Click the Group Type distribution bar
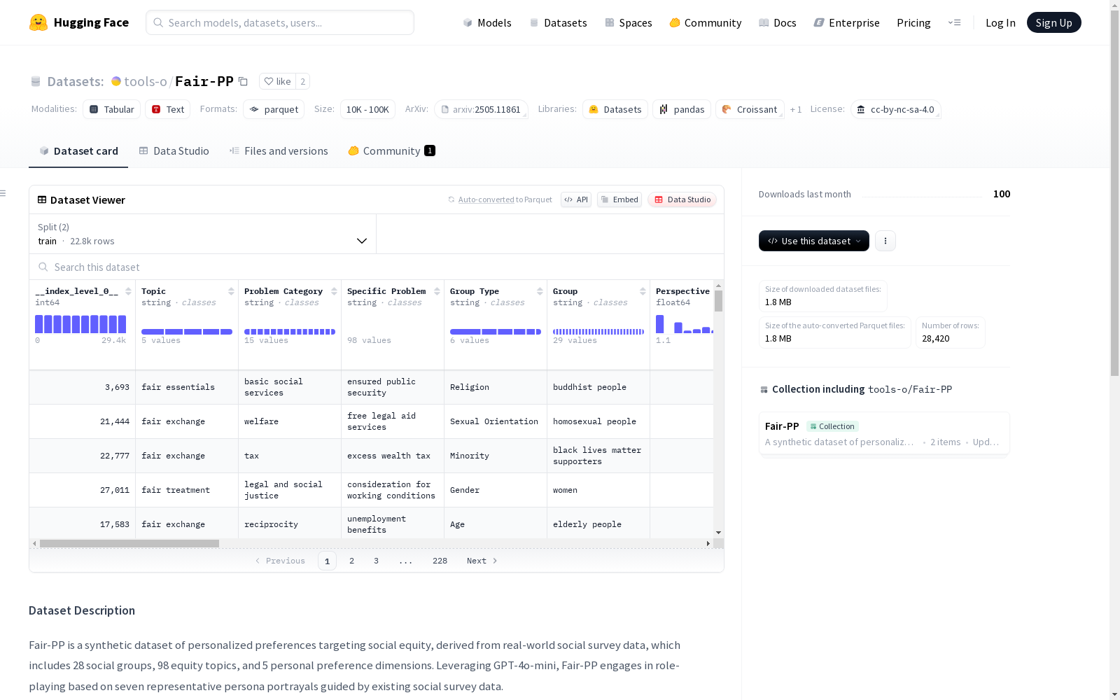Screen dimensions: 1120x700 [x=496, y=332]
